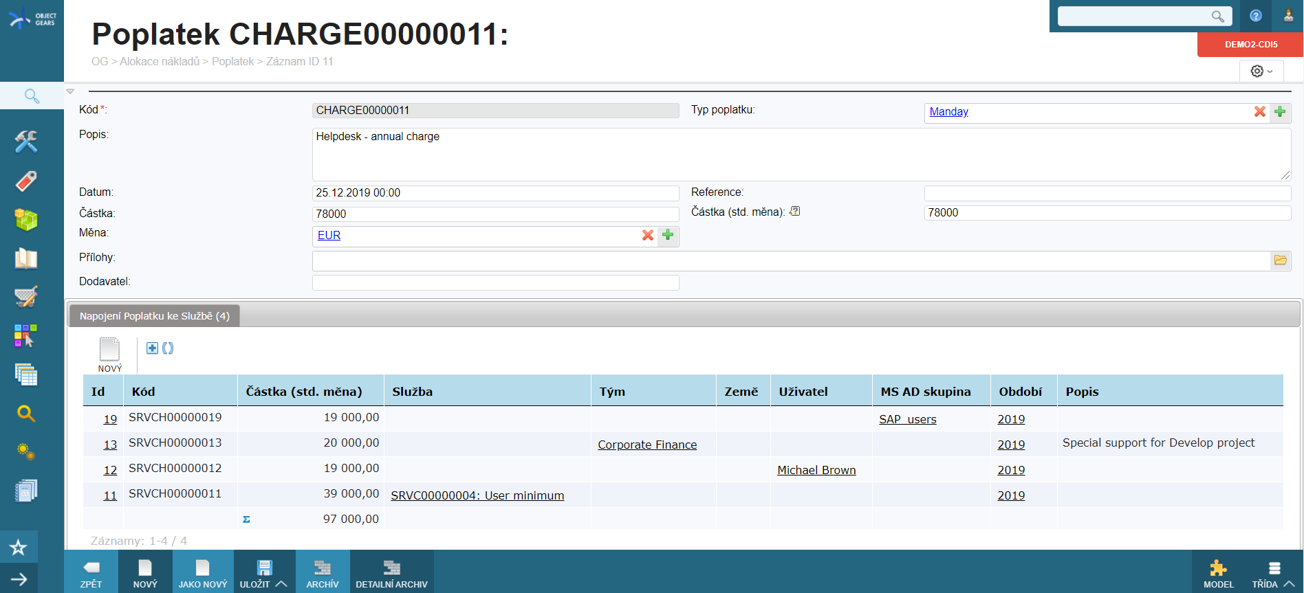Viewport: 1304px width, 593px height.
Task: Open the book icon in left sidebar
Action: (x=26, y=259)
